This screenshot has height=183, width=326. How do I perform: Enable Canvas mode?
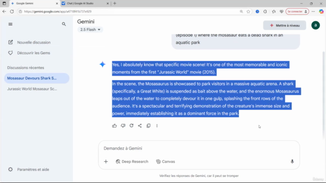[x=166, y=162]
